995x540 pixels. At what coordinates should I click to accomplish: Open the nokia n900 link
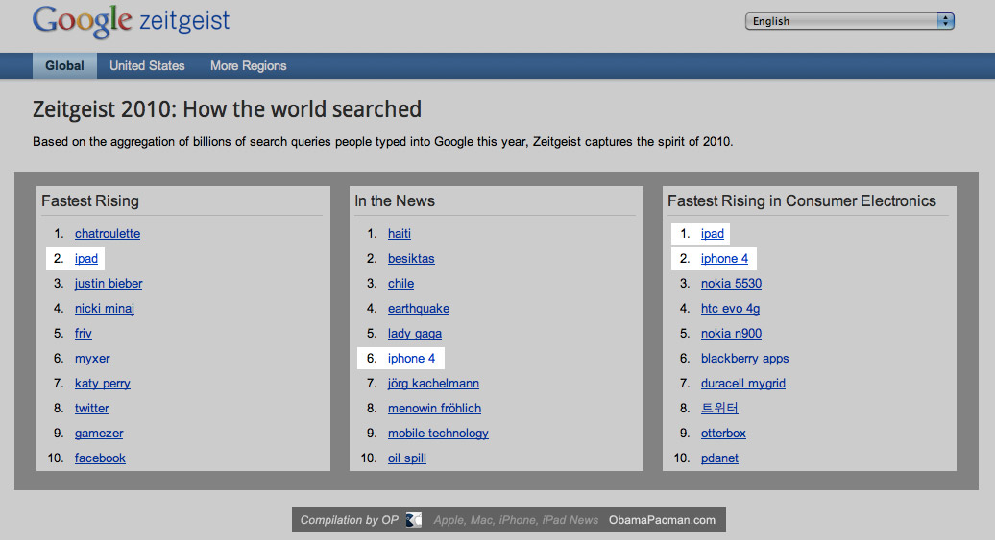(731, 334)
